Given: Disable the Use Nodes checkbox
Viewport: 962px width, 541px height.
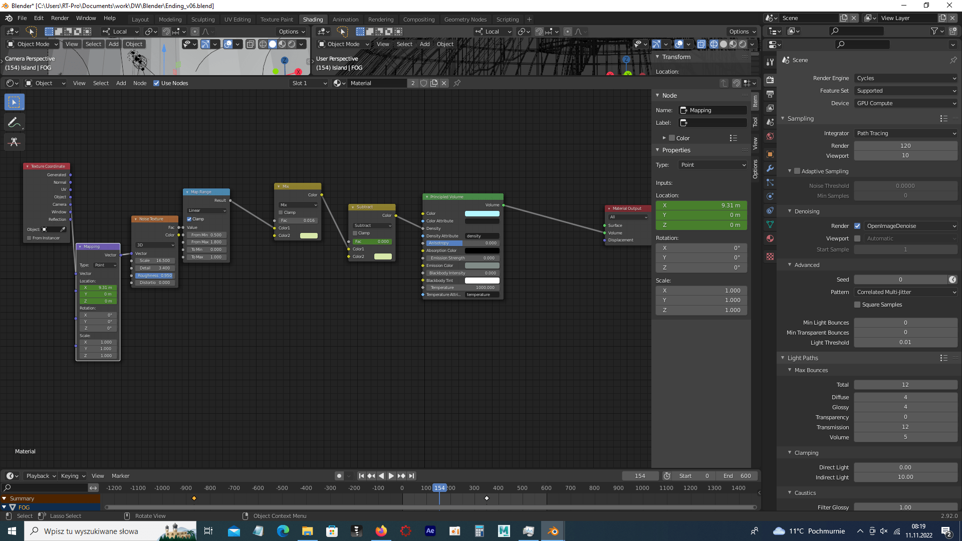Looking at the screenshot, I should [157, 83].
